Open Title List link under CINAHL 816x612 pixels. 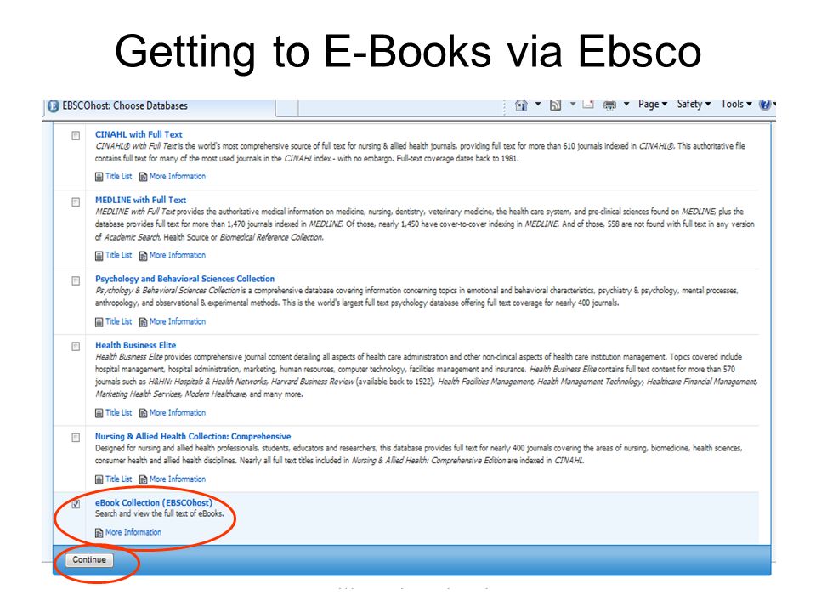pos(119,177)
